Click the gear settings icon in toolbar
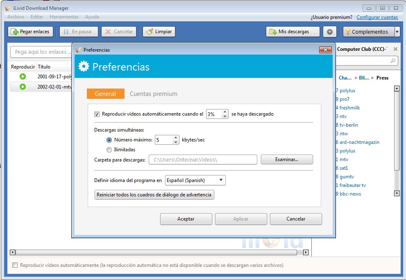The image size is (406, 280). (x=330, y=32)
